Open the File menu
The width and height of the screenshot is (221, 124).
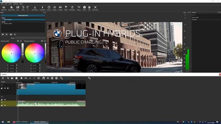(2, 4)
